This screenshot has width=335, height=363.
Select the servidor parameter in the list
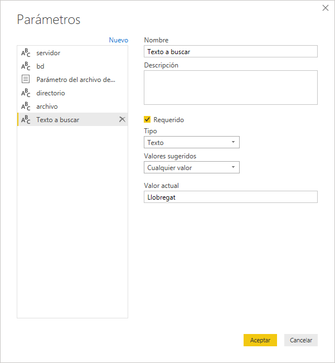[48, 53]
